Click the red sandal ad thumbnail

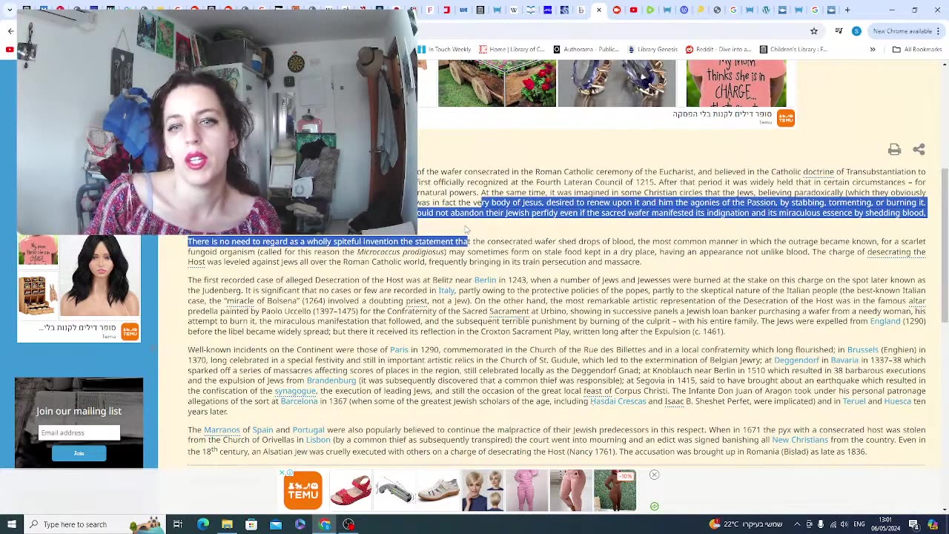click(351, 490)
